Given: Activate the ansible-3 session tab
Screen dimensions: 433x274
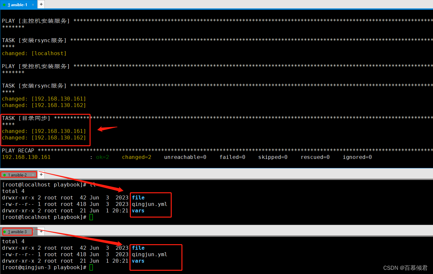Looking at the screenshot, I should point(18,232).
